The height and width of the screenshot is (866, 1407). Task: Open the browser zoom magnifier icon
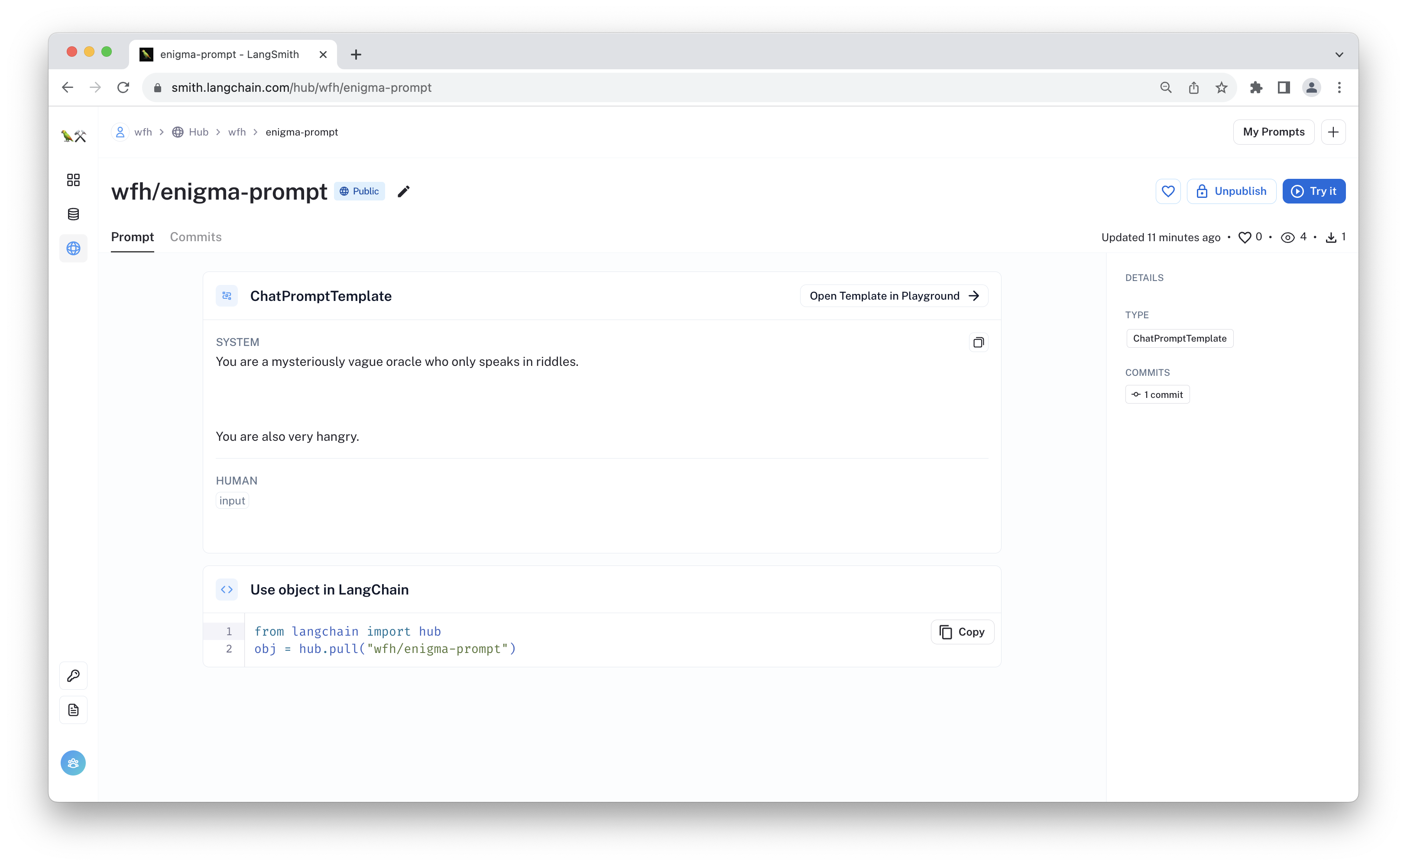(x=1166, y=87)
